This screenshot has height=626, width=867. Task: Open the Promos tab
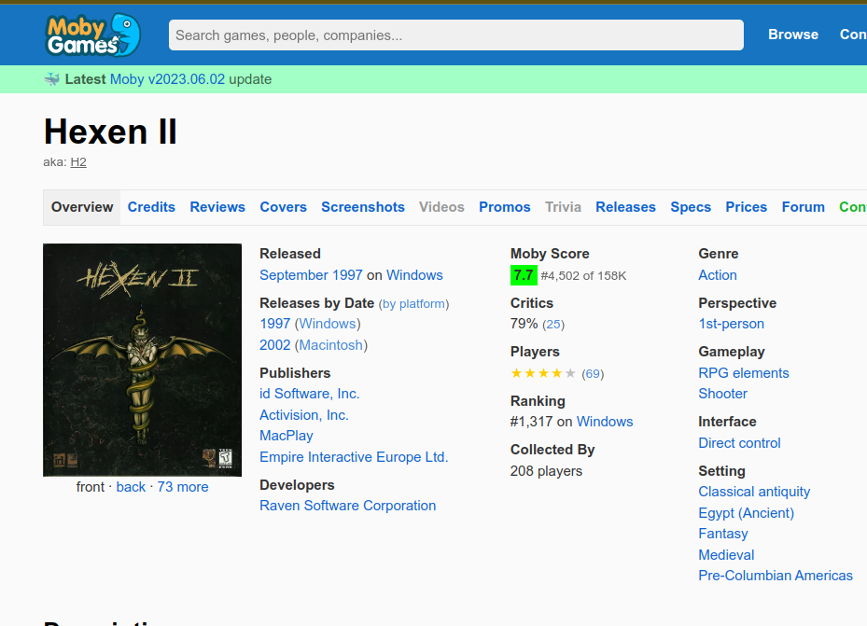tap(504, 207)
